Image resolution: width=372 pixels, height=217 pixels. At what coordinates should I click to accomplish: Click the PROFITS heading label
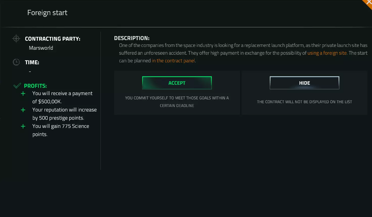point(35,86)
